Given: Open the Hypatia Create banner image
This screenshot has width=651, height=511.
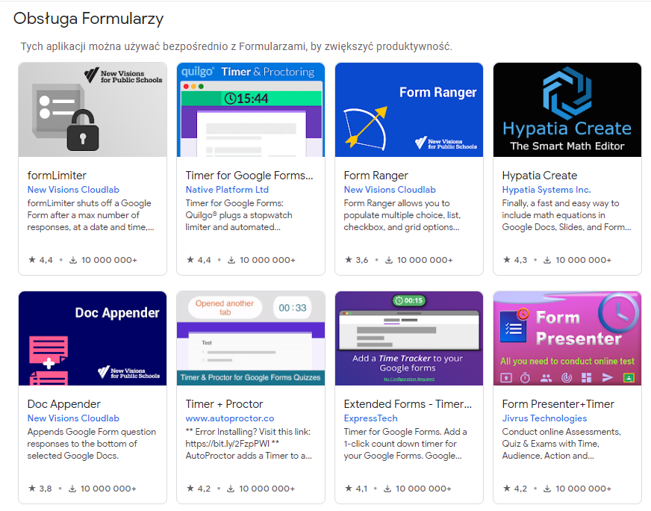Looking at the screenshot, I should point(567,110).
